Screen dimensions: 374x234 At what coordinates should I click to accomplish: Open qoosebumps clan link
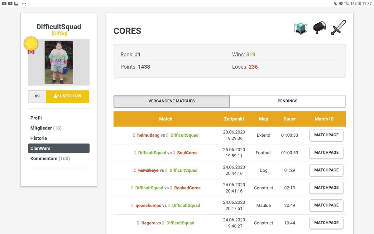(148, 205)
